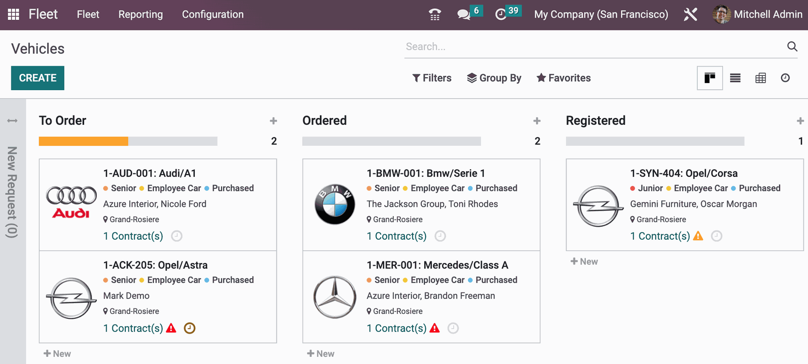Open the Fleet menu item

[88, 14]
